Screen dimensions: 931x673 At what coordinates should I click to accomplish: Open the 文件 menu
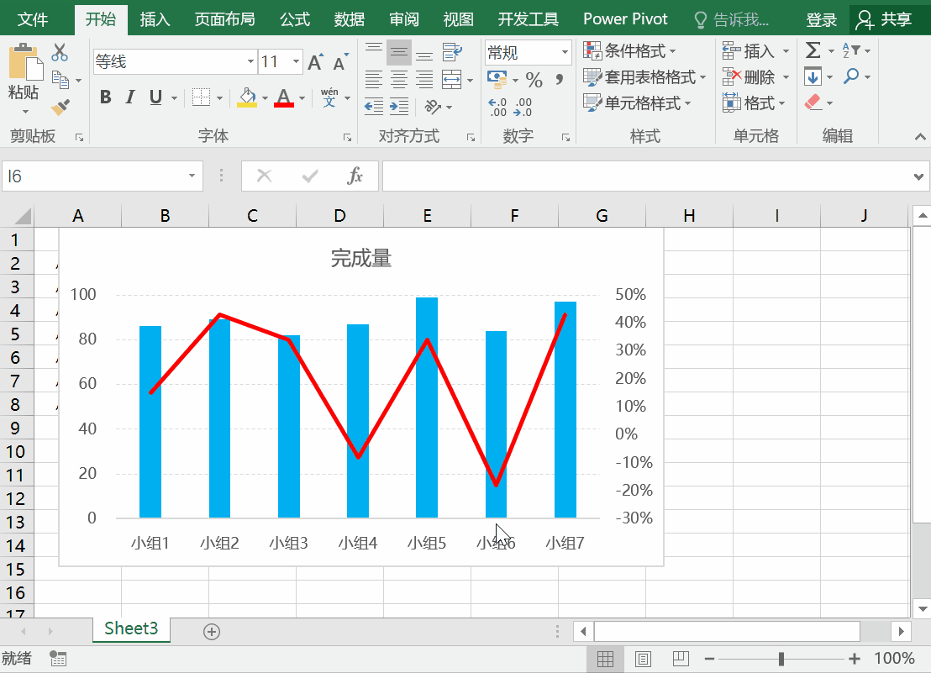tap(33, 19)
